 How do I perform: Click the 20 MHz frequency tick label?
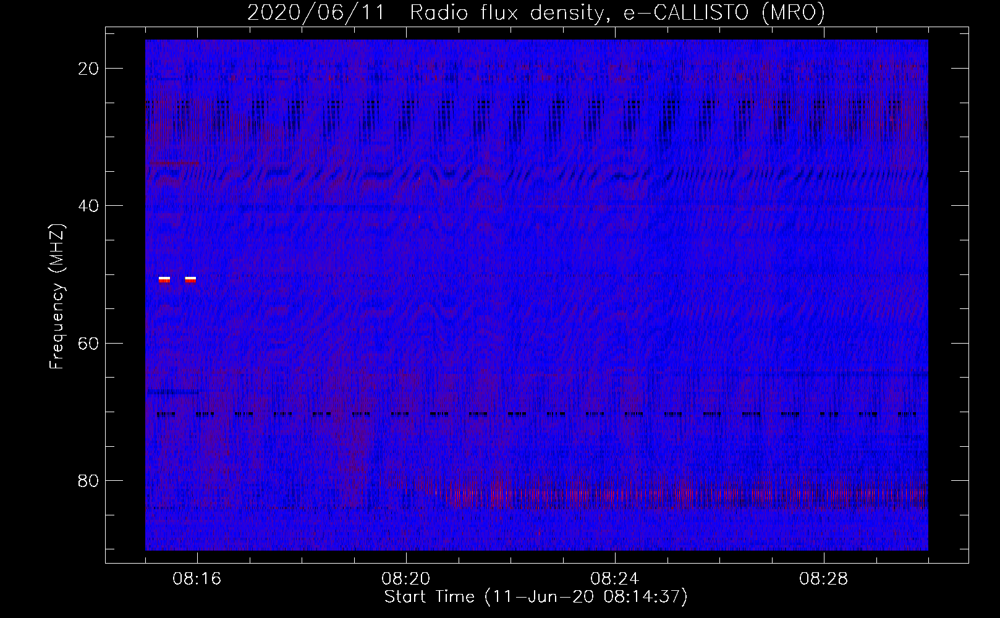coord(89,69)
